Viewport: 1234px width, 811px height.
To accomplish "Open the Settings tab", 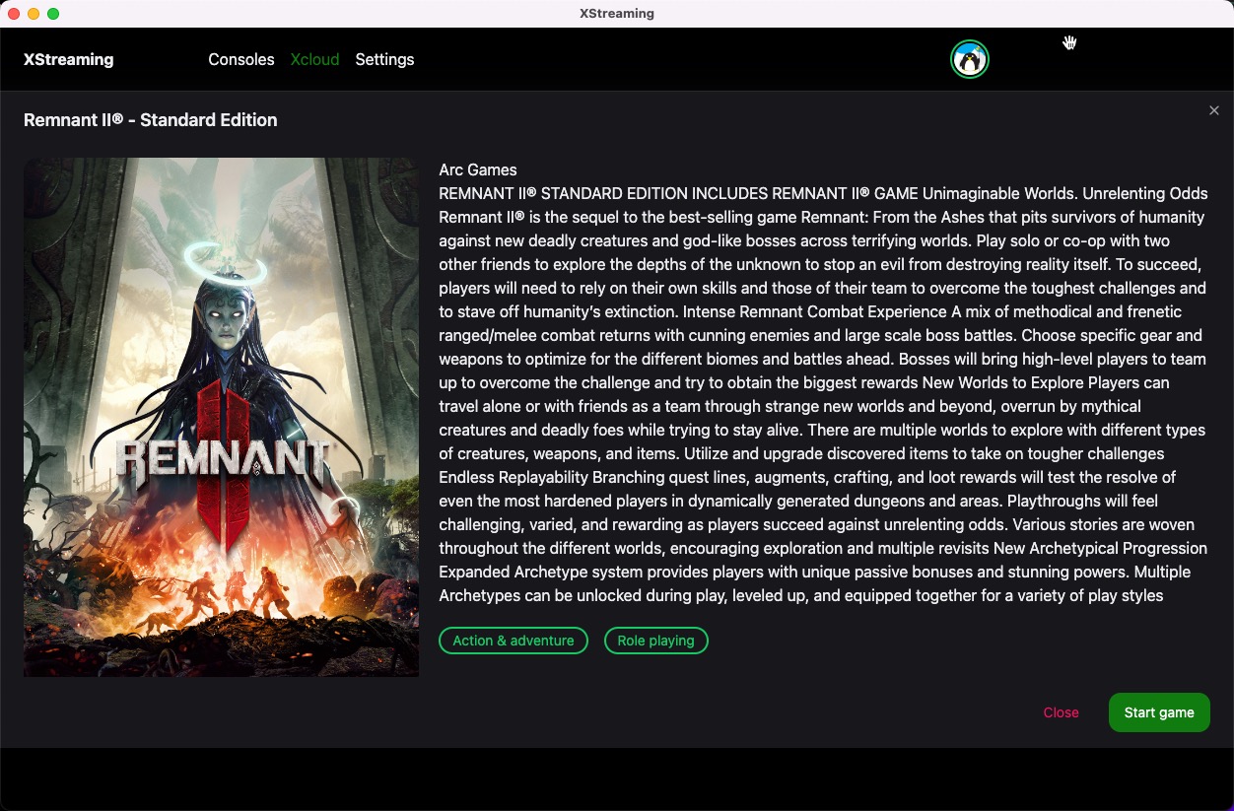I will (384, 59).
